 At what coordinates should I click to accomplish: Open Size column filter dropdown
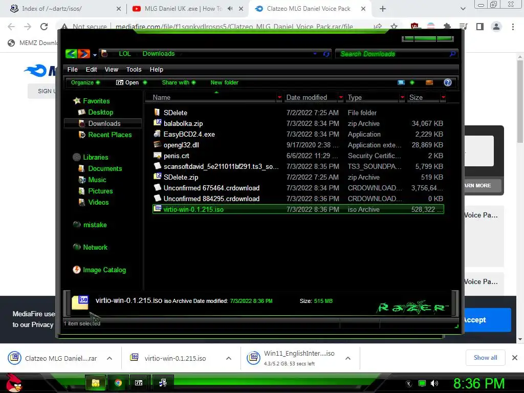[x=443, y=97]
